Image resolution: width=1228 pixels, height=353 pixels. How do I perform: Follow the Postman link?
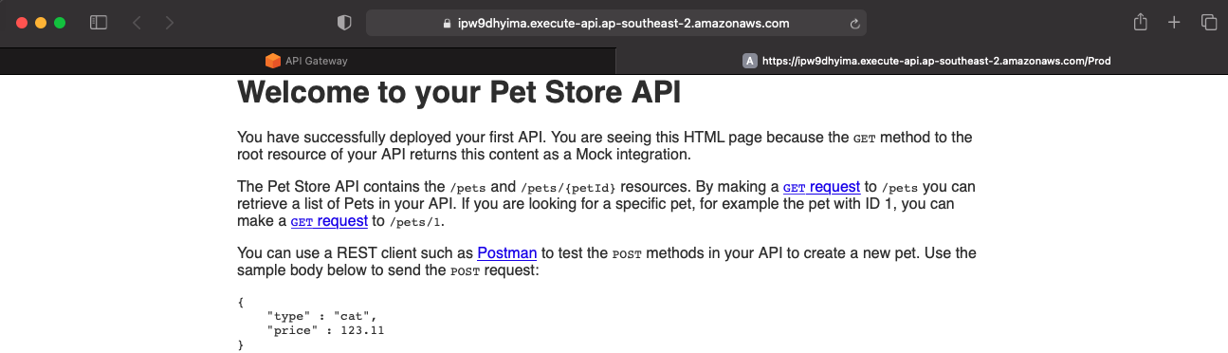point(507,253)
